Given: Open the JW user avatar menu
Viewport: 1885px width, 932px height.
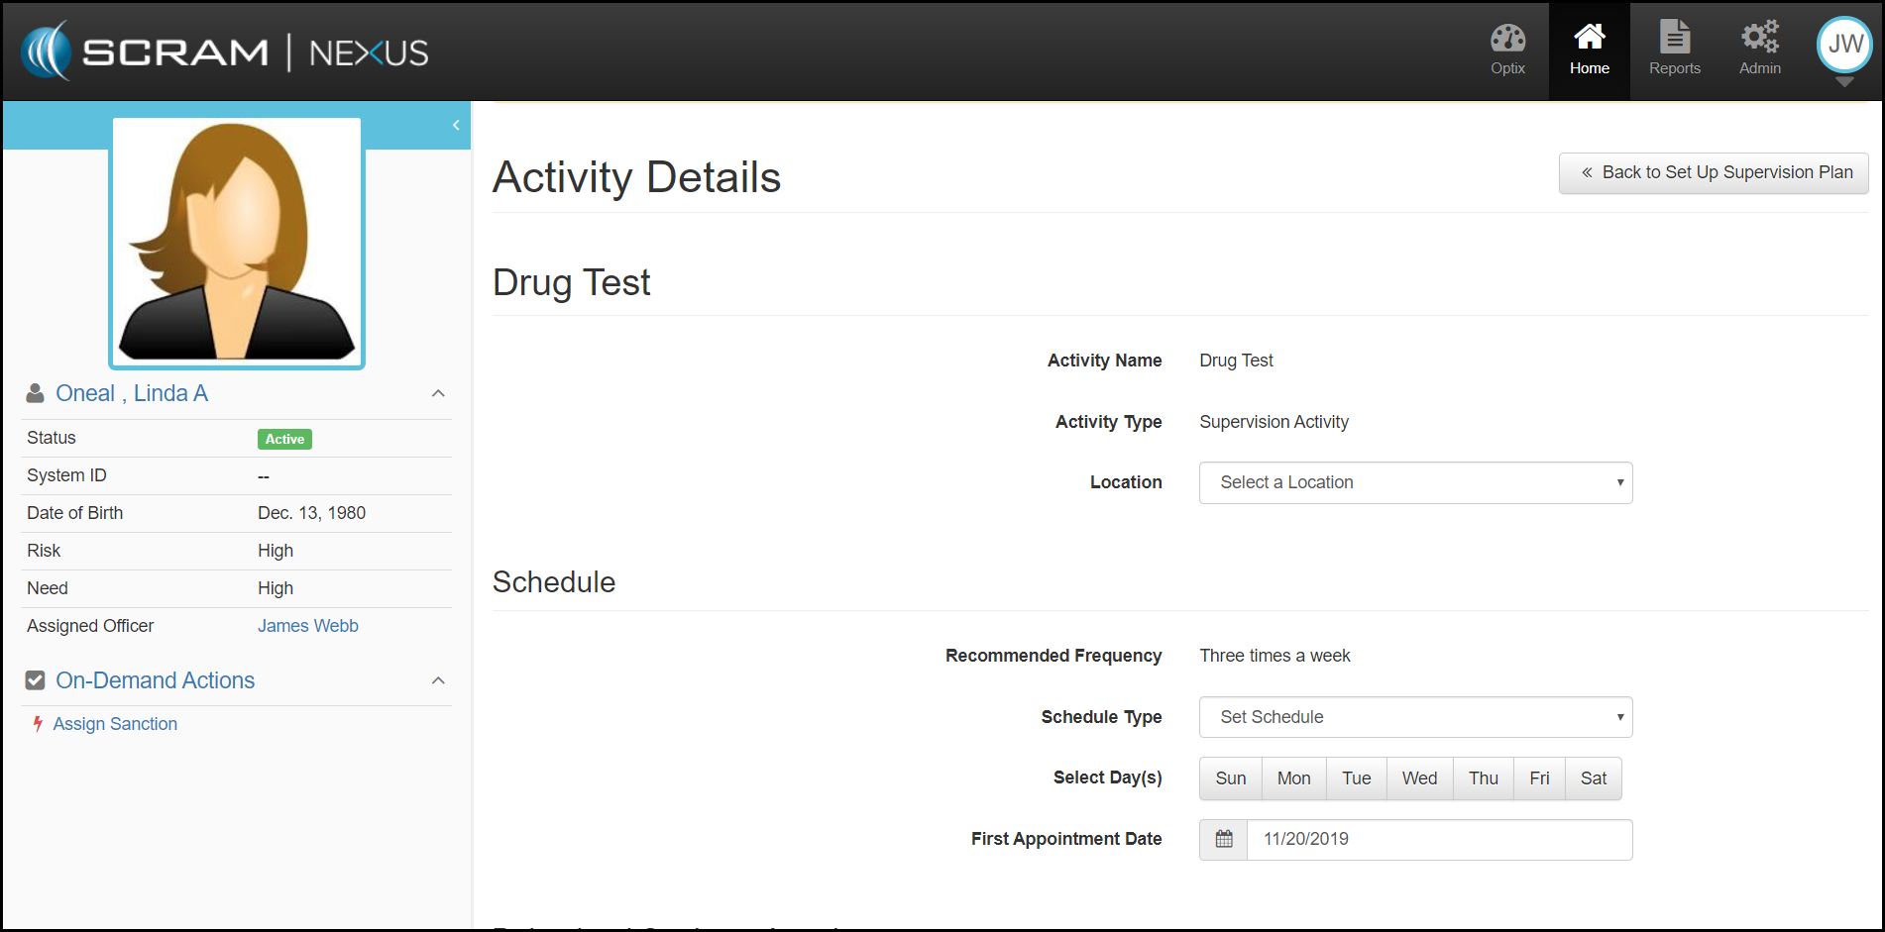Looking at the screenshot, I should coord(1843,47).
